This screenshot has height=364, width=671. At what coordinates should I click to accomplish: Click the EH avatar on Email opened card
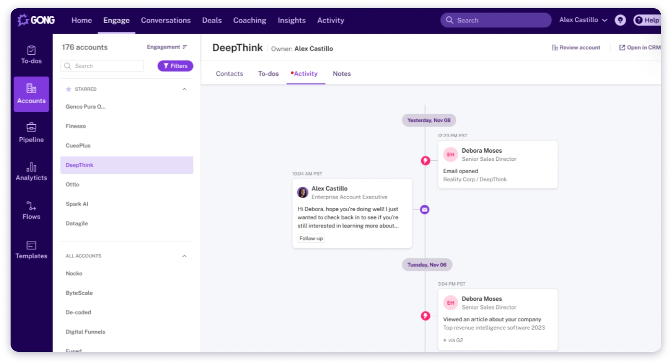pyautogui.click(x=451, y=154)
